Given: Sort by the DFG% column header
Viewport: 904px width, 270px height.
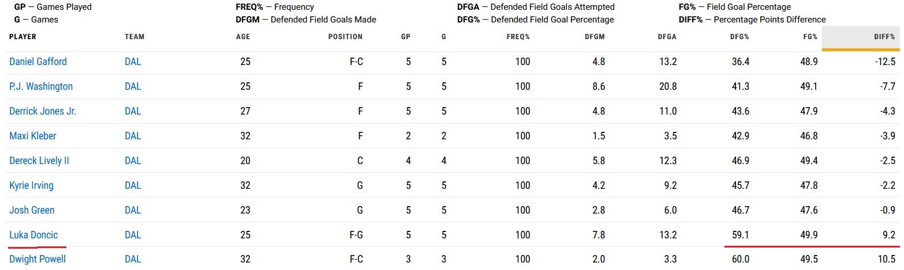Looking at the screenshot, I should 739,37.
